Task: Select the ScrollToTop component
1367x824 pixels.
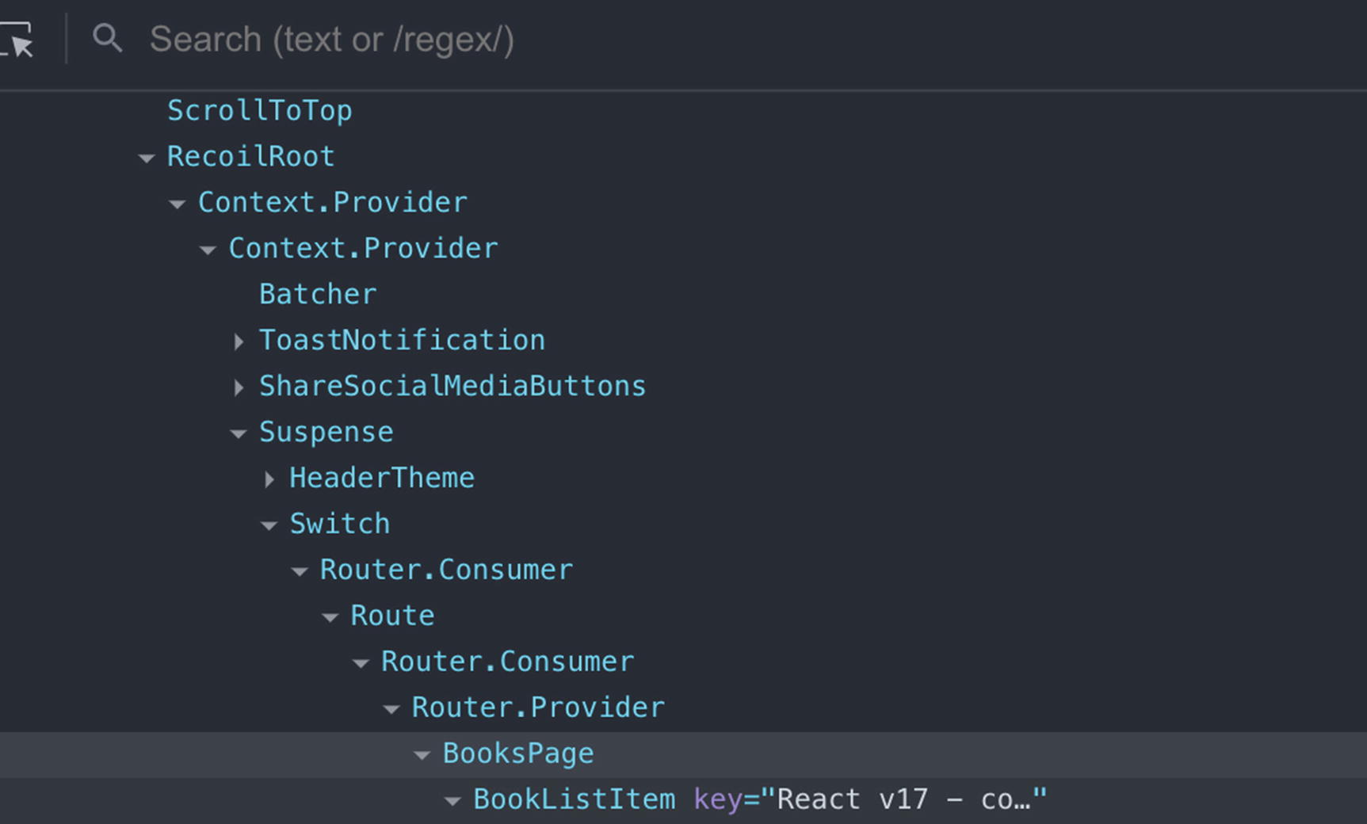Action: point(259,111)
